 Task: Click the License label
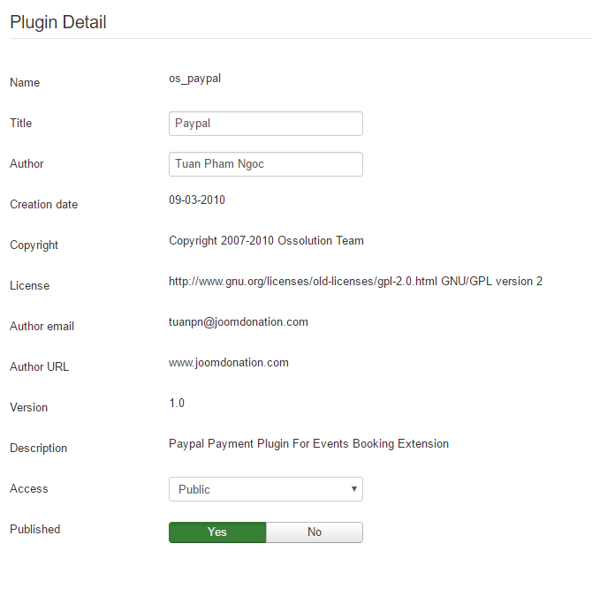click(x=29, y=286)
